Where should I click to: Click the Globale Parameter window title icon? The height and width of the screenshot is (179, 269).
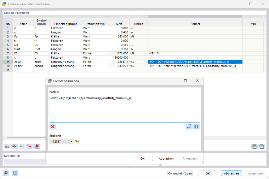[x=4, y=4]
